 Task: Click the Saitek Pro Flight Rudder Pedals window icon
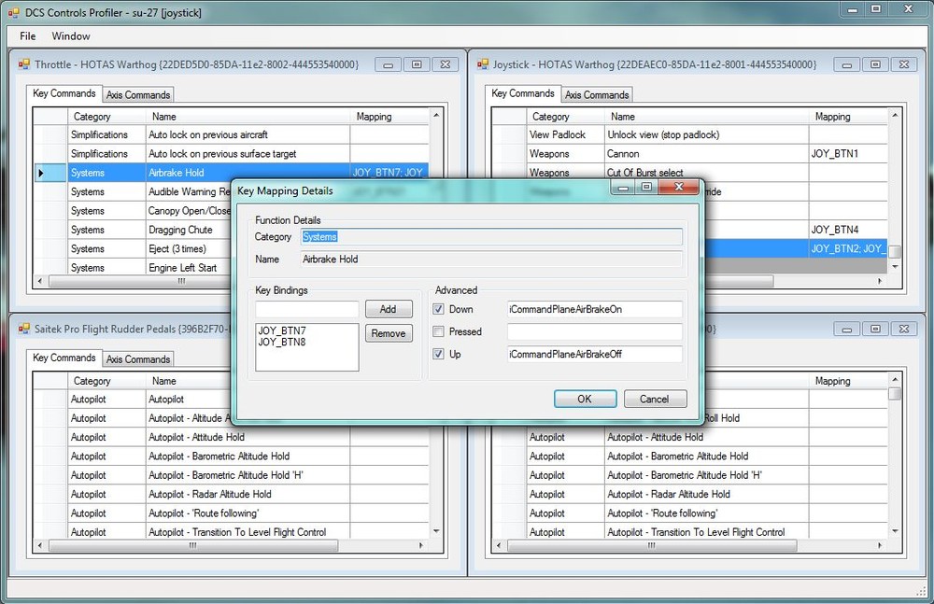pyautogui.click(x=24, y=329)
